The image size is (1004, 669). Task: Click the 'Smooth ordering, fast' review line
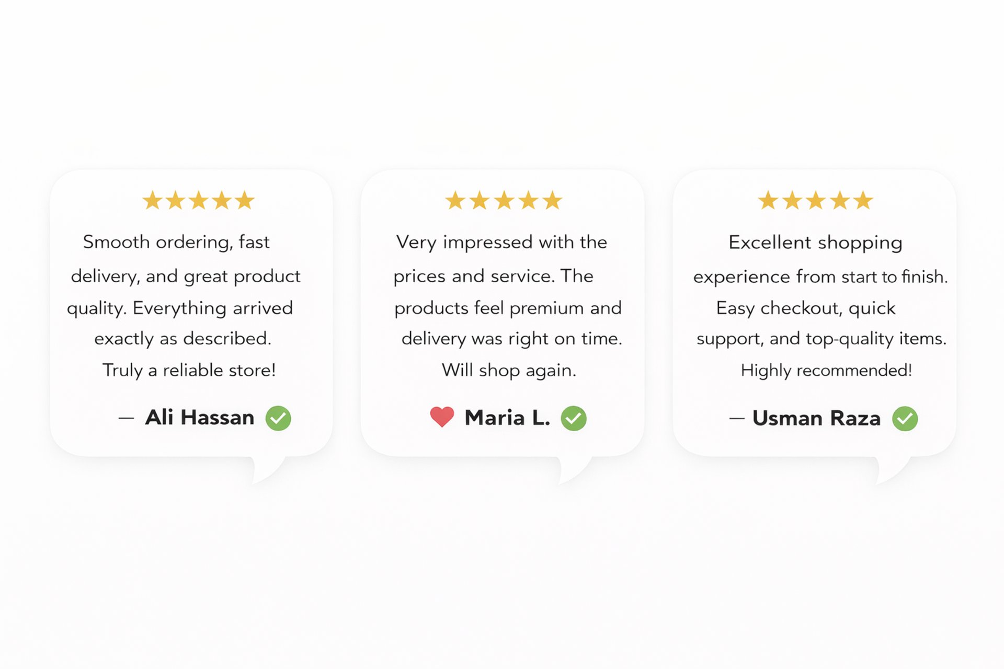[176, 243]
